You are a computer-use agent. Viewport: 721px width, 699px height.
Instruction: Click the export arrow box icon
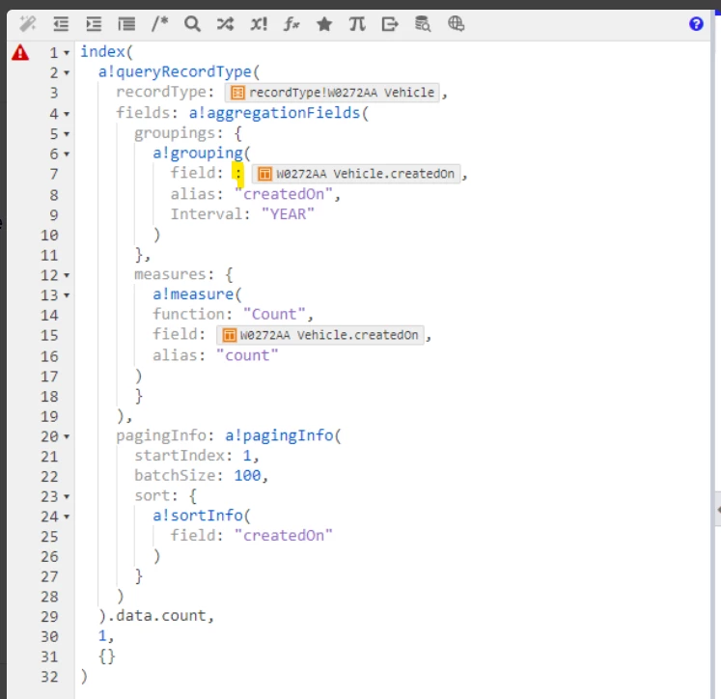point(390,23)
